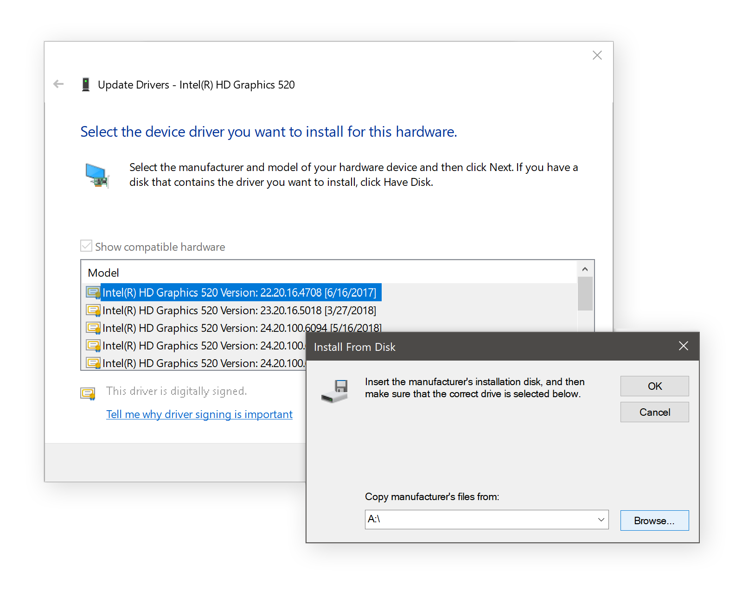Click the scroll-up arrow in the Model list
Screen dimensions: 742x590
(x=585, y=268)
